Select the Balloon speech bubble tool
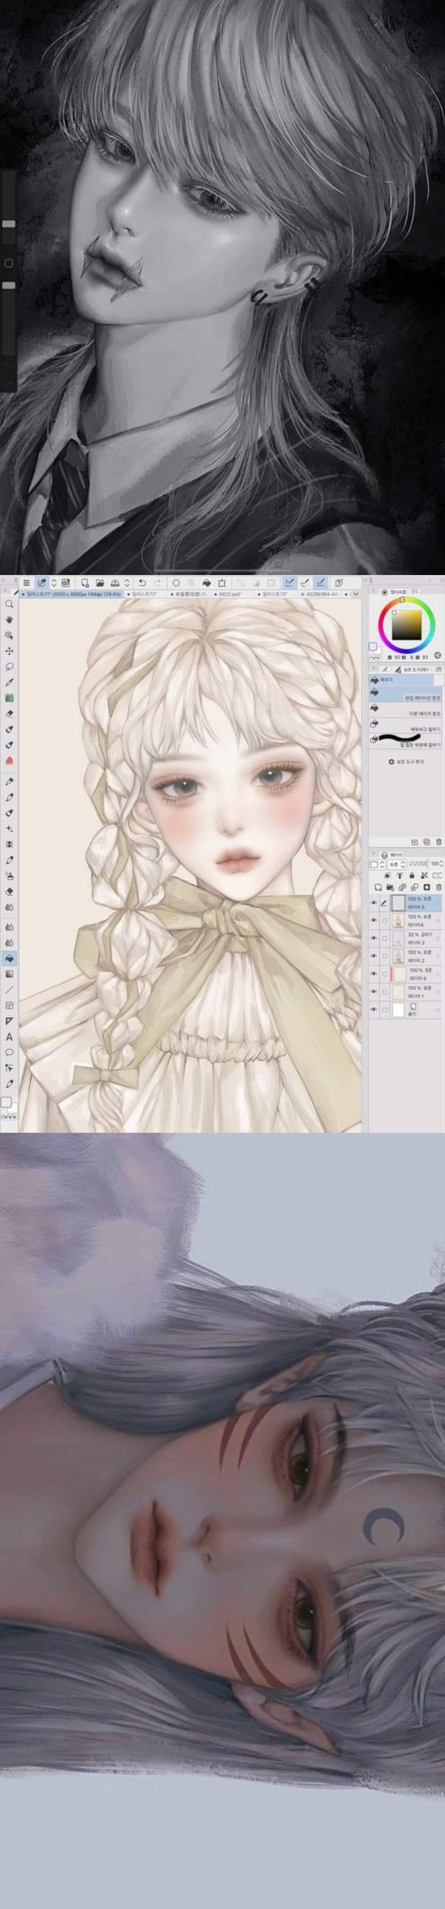This screenshot has width=445, height=1909. 9,1052
